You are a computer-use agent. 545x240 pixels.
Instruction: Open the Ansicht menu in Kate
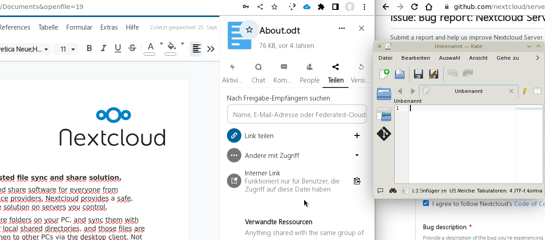478,58
